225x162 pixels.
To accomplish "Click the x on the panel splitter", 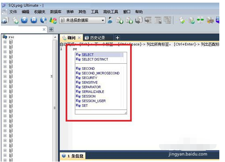I will pyautogui.click(x=52, y=76).
